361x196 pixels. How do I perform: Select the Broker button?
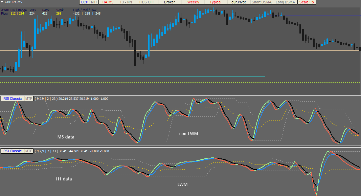(x=170, y=2)
